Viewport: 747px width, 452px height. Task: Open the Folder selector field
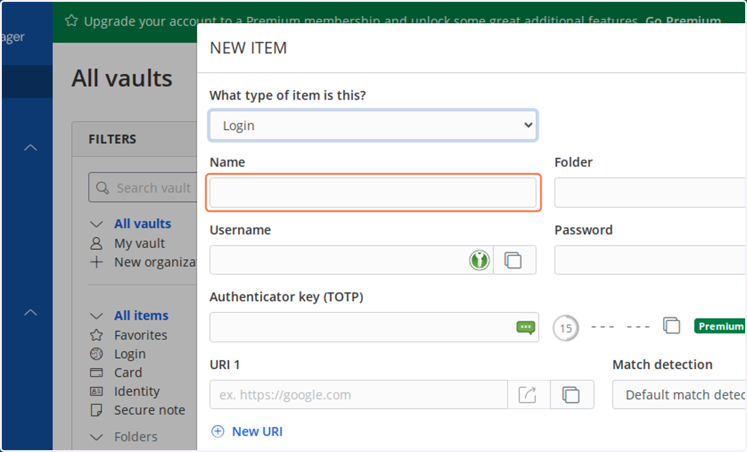[x=651, y=192]
